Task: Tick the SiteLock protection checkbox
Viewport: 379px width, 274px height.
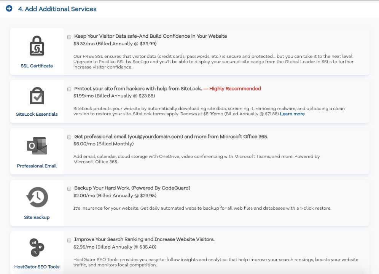Action: click(69, 89)
